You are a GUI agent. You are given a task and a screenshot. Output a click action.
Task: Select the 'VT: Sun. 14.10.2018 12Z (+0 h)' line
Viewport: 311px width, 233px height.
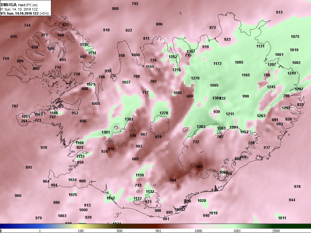[25, 13]
